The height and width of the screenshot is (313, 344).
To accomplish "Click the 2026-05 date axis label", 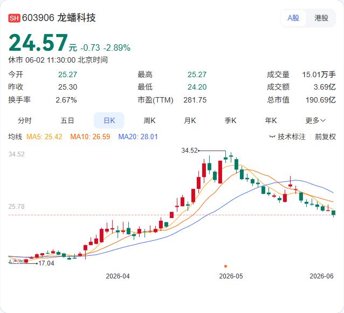I will coord(231,276).
